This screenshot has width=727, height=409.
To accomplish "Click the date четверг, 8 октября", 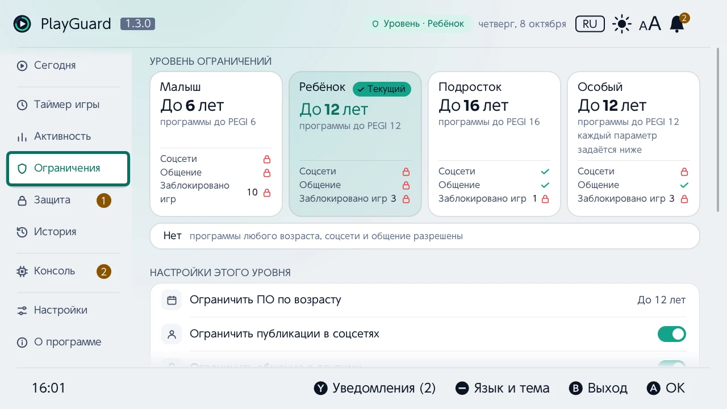I will [522, 24].
